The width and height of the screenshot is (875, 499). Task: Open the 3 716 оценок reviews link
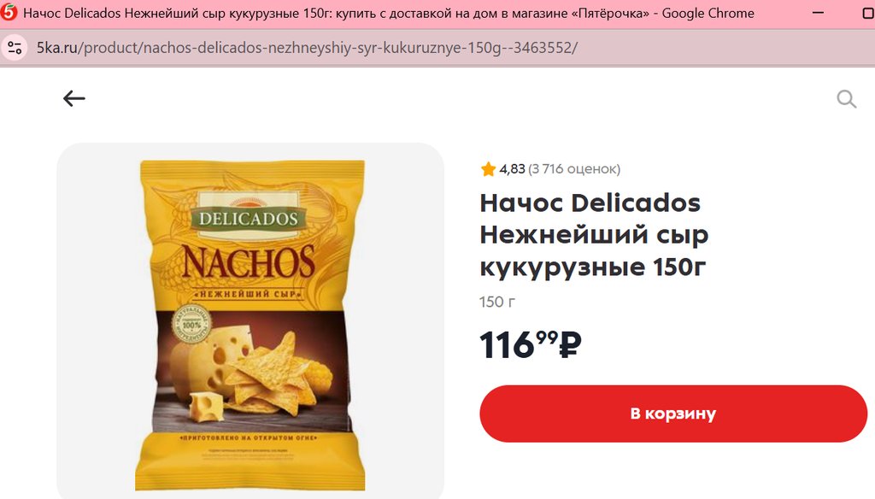(574, 169)
